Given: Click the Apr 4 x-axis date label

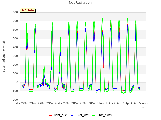Looking at the screenshot, I should [x=129, y=103].
